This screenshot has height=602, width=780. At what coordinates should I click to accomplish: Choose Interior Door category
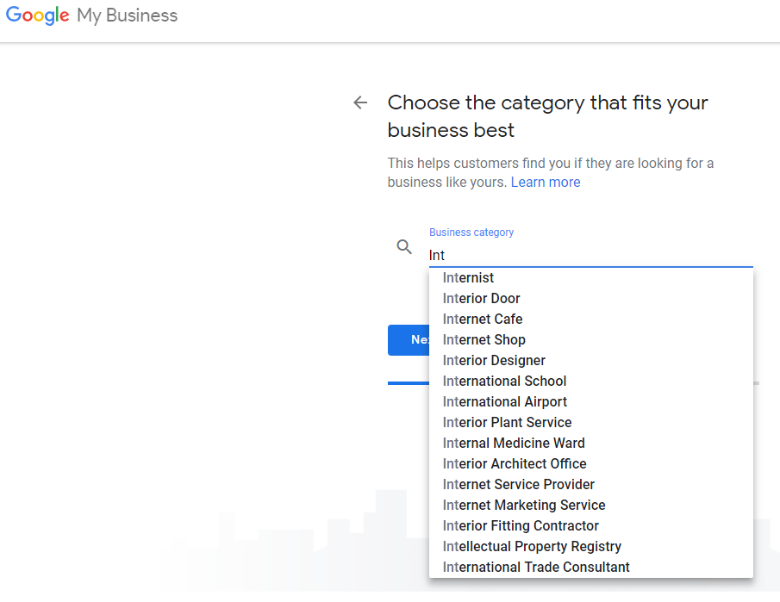(x=482, y=299)
